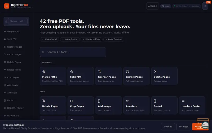
Task: Open the Rotate Pages card title
Action: point(50,106)
